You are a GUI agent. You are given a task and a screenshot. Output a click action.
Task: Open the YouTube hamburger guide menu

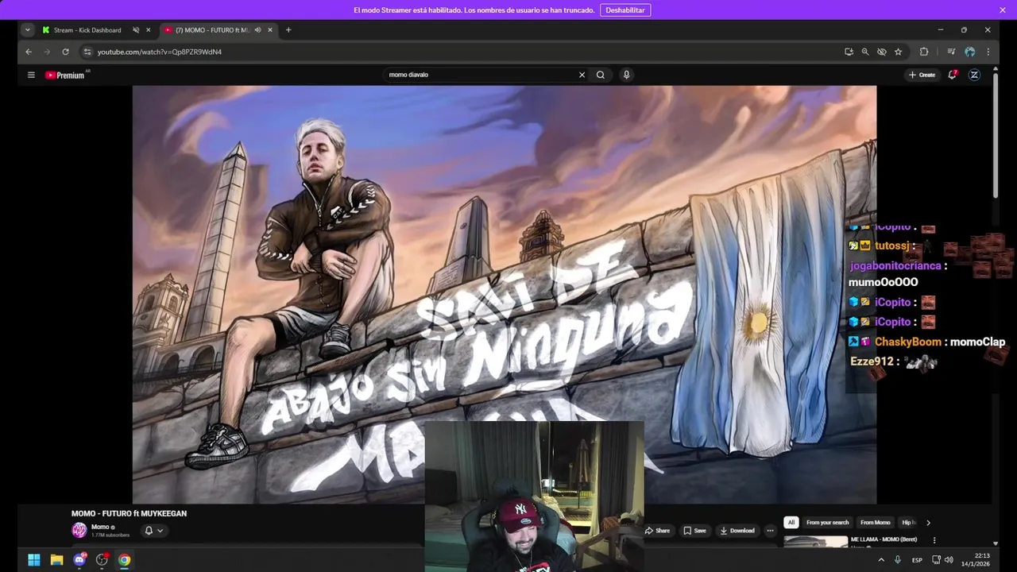click(x=31, y=75)
